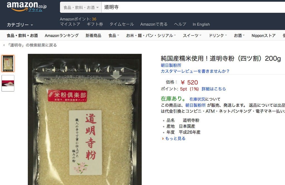
Task: Switch site to In English
Action: click(x=201, y=24)
